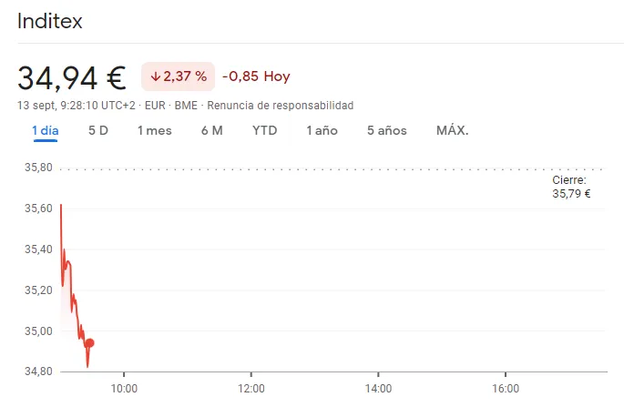Open the 6 M chart view

[x=212, y=131]
